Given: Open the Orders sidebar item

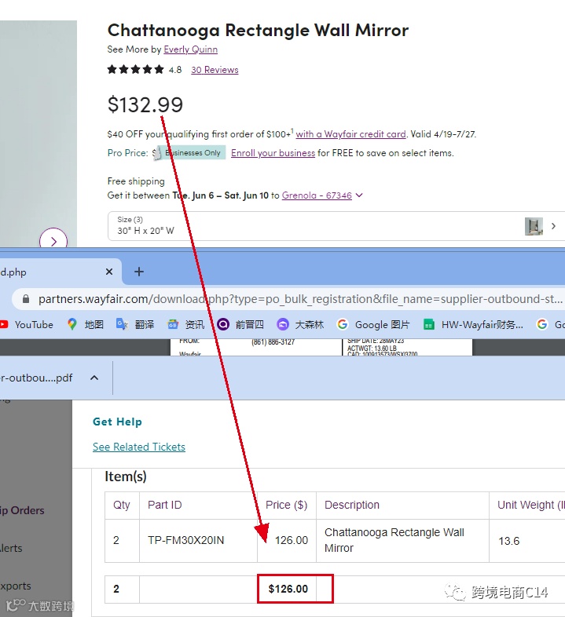Looking at the screenshot, I should point(22,510).
